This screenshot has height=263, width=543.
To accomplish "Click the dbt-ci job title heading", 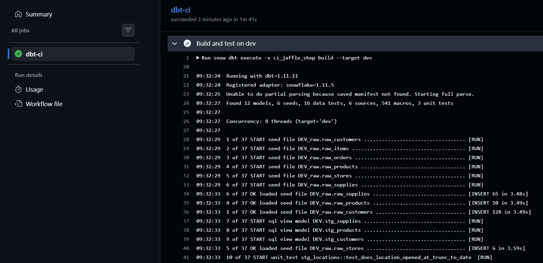I will 181,10.
